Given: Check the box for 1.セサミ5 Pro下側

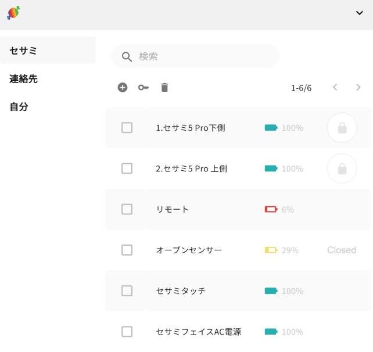Looking at the screenshot, I should (x=127, y=128).
